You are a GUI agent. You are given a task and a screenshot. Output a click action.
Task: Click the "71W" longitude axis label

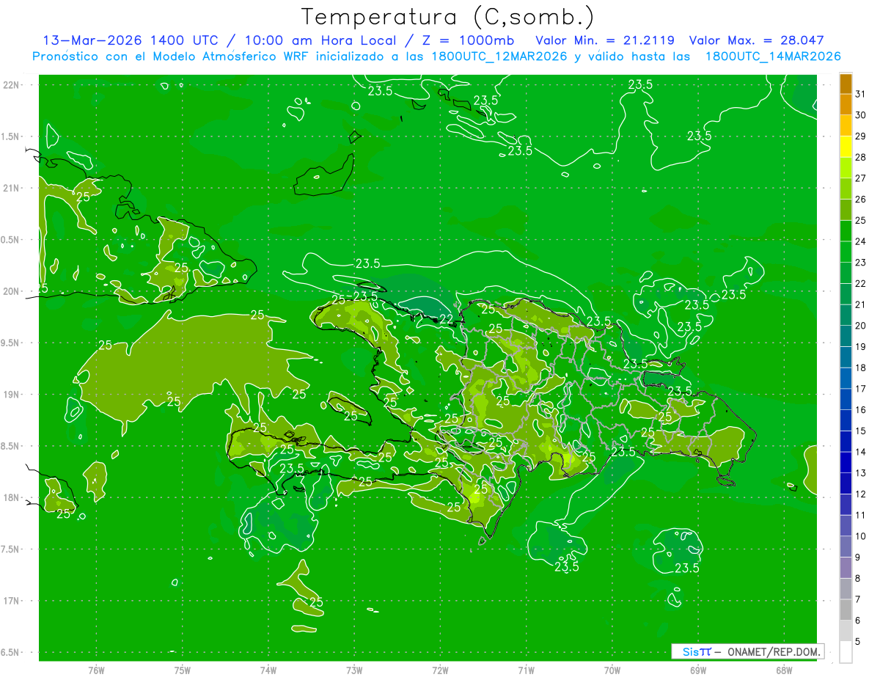(526, 670)
